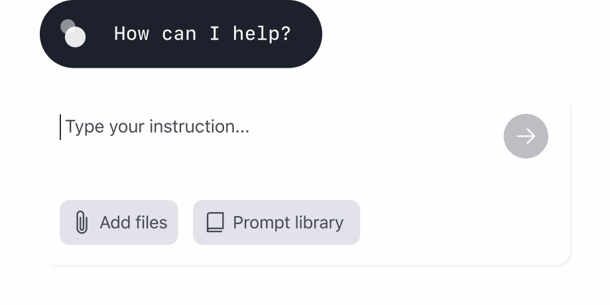Click the placeholder text in the instruction box

[157, 127]
